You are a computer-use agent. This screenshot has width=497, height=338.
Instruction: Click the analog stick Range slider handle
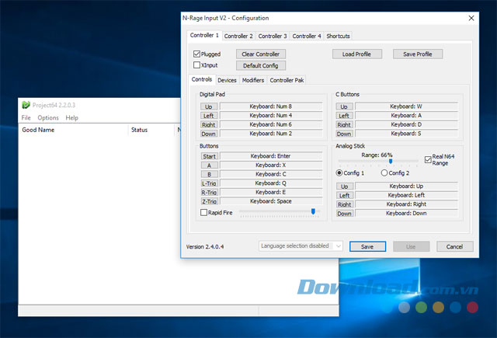391,162
